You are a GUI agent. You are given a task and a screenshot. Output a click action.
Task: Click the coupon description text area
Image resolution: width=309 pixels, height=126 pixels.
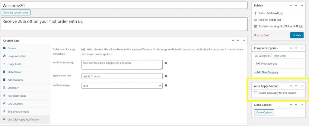[124, 24]
